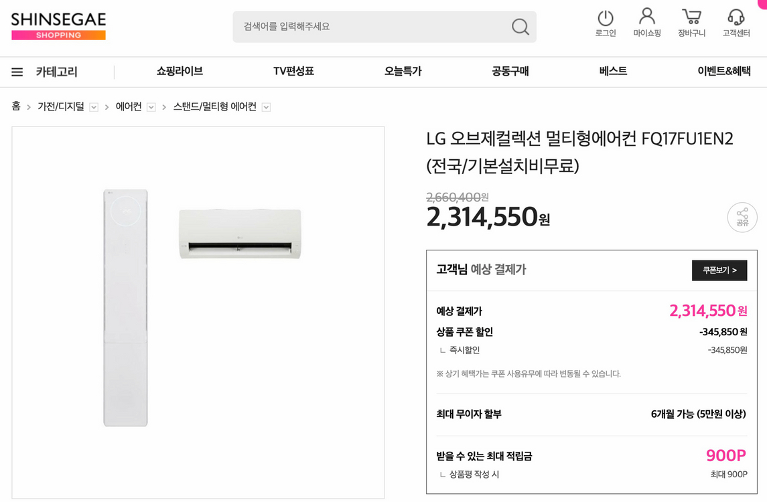Click the search magnifier icon
767x502 pixels.
point(520,27)
